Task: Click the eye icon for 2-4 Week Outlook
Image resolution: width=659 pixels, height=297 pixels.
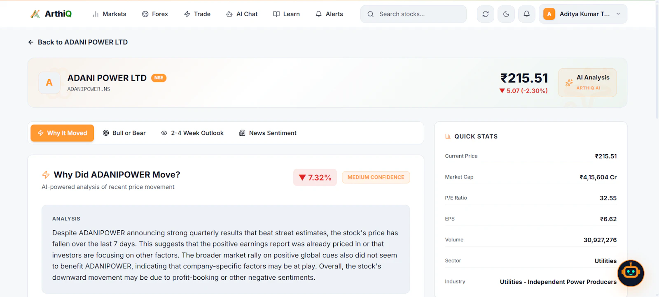Action: pyautogui.click(x=164, y=133)
